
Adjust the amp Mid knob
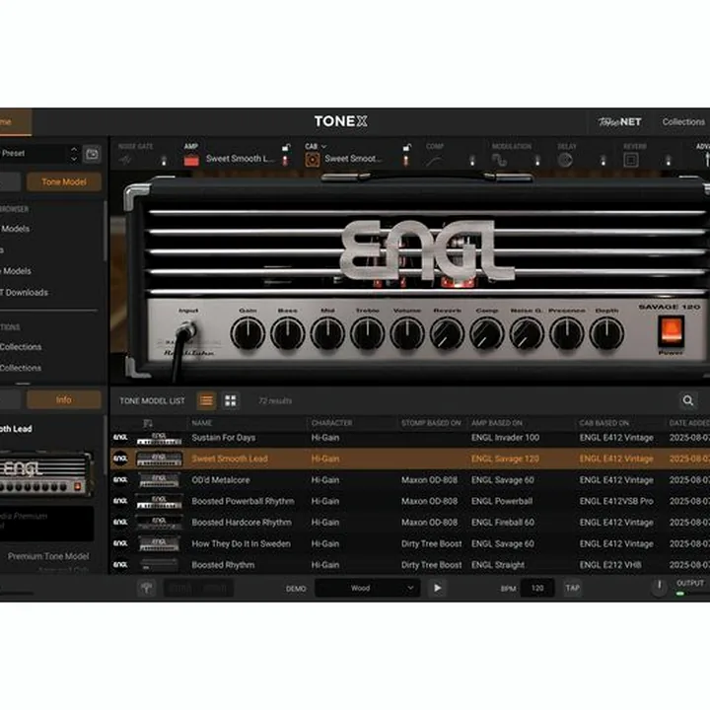click(327, 333)
